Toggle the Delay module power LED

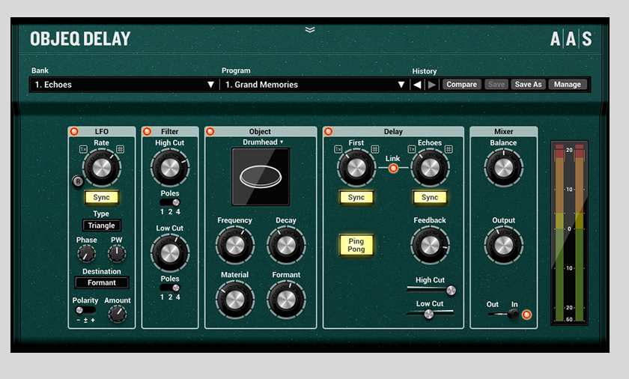pyautogui.click(x=329, y=132)
